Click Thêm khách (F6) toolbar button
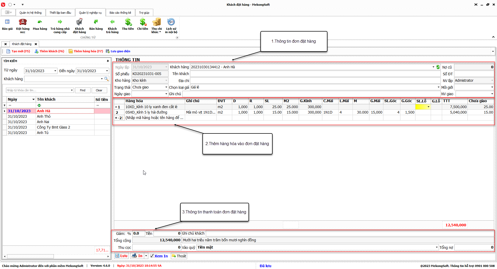The image size is (497, 269). pyautogui.click(x=49, y=51)
